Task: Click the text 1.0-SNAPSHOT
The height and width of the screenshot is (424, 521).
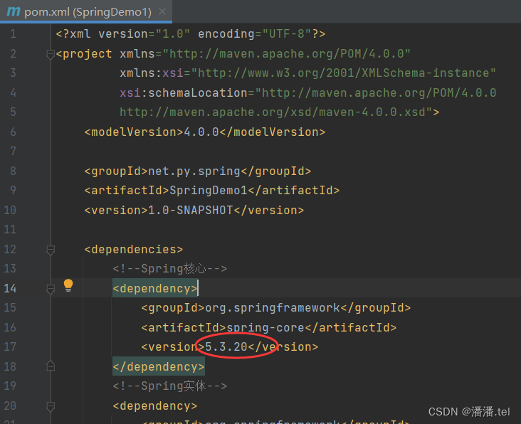Action: (x=190, y=210)
